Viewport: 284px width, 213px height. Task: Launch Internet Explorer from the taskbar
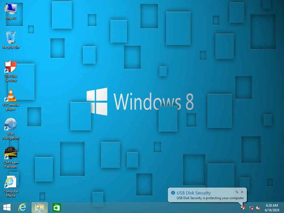(x=22, y=207)
